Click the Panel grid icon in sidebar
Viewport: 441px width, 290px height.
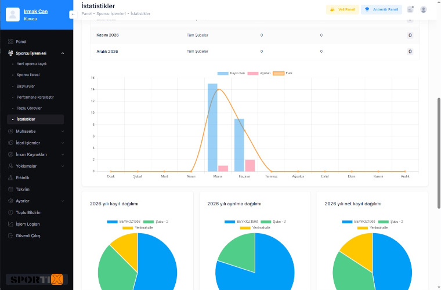10,42
